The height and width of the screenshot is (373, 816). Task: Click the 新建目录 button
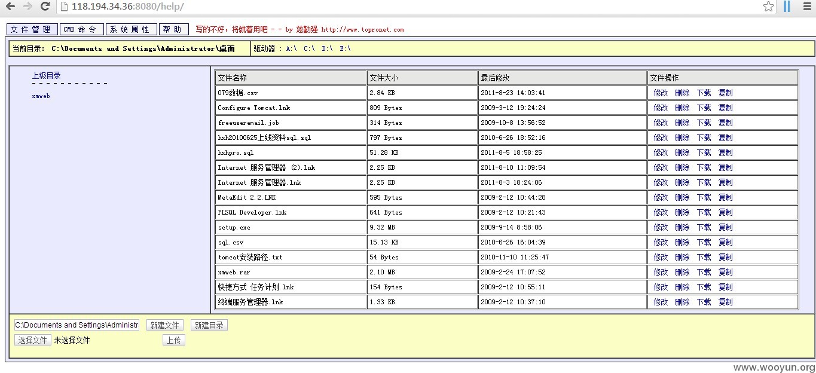coord(209,325)
